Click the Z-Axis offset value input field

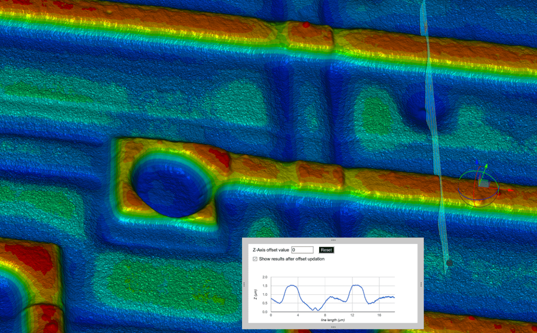tap(302, 250)
